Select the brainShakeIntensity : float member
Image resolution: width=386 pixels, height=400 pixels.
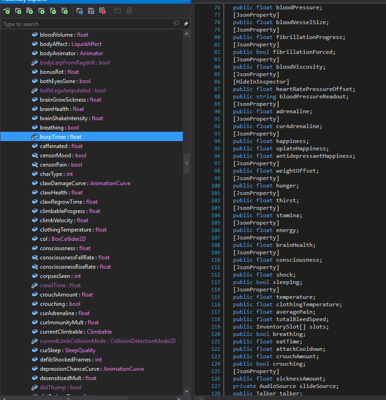pyautogui.click(x=71, y=118)
